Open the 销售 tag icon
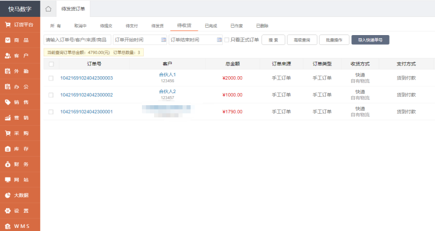Viewport: 435px width, 231px height. pyautogui.click(x=8, y=102)
